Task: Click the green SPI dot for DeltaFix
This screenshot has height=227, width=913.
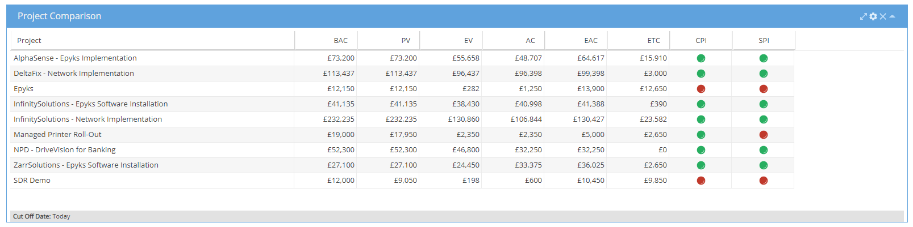Action: pyautogui.click(x=764, y=74)
